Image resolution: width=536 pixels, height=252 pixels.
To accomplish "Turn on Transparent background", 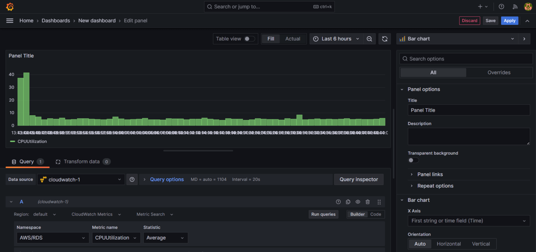I will pyautogui.click(x=413, y=160).
